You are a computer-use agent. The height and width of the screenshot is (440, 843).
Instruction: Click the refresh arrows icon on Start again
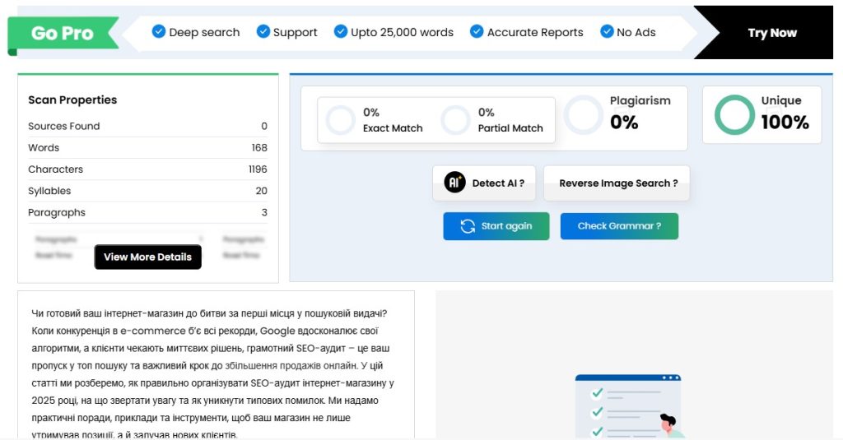tap(468, 226)
